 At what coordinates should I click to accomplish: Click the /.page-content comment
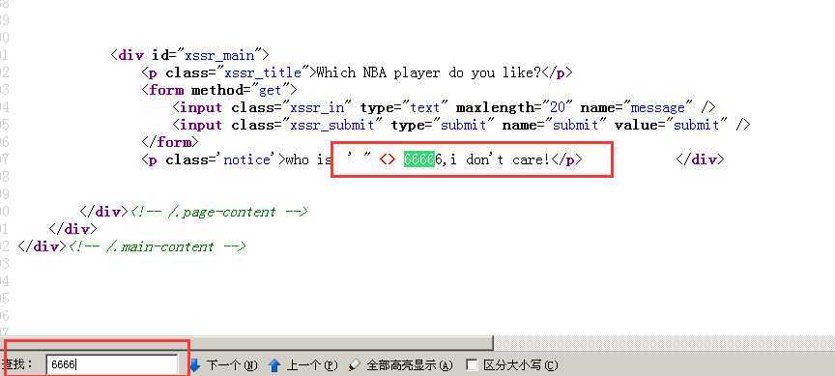(218, 212)
